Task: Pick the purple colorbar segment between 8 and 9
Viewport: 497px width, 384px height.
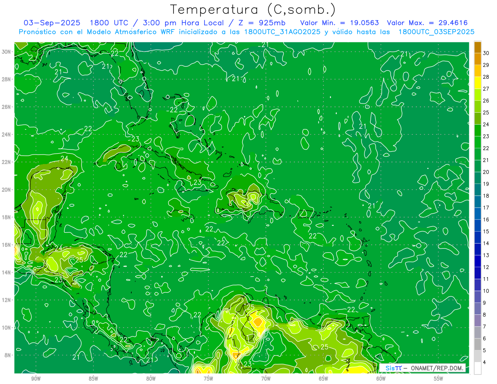Action: pos(478,309)
